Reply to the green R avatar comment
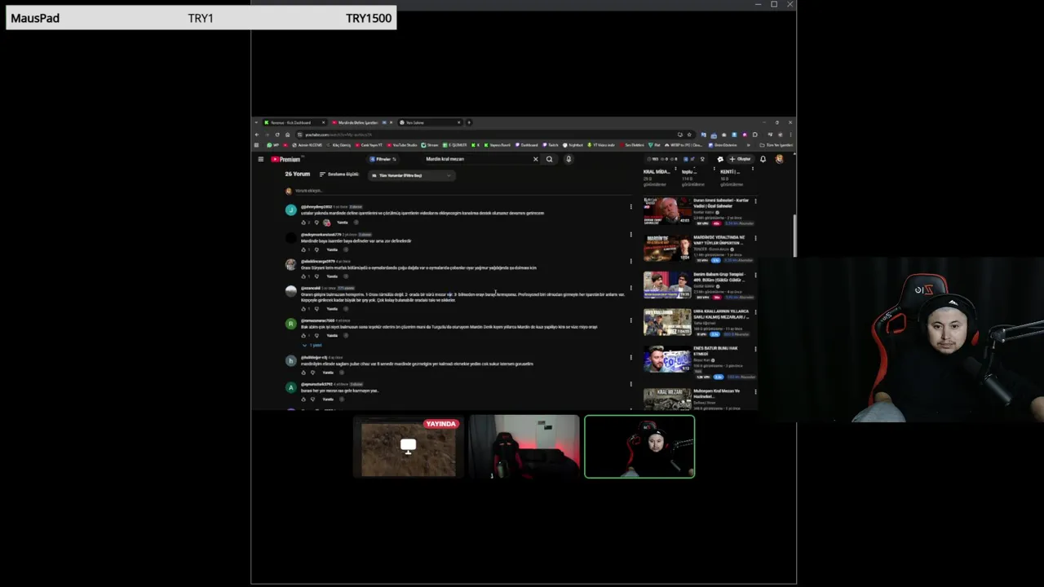This screenshot has width=1044, height=587. pos(332,336)
